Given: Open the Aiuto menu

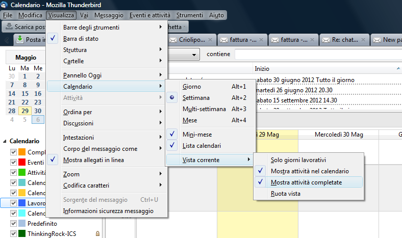Looking at the screenshot, I should coord(216,15).
